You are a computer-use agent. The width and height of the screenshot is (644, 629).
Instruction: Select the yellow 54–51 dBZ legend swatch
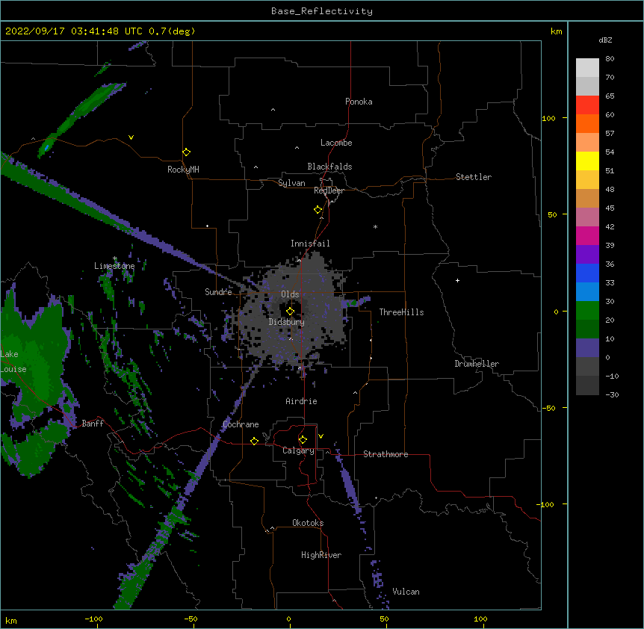point(587,161)
